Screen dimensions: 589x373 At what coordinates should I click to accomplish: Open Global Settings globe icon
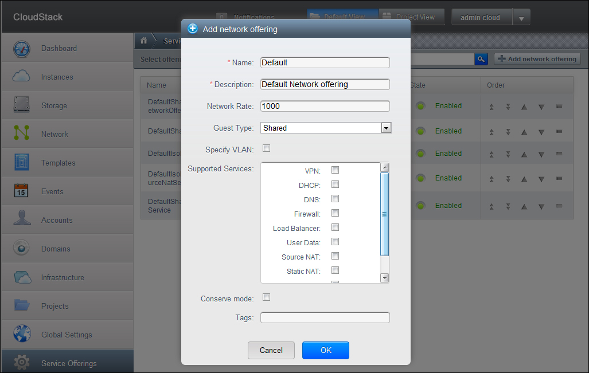[x=22, y=335]
